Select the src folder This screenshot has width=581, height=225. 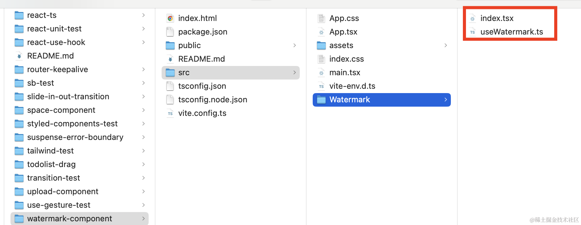click(x=231, y=73)
